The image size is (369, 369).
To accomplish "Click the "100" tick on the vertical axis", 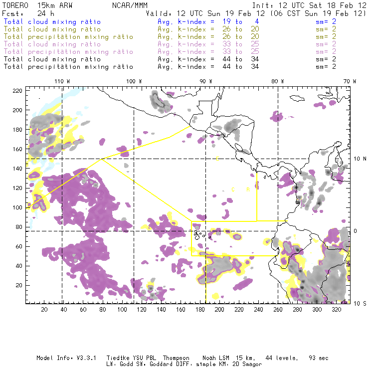I will click(x=17, y=207).
